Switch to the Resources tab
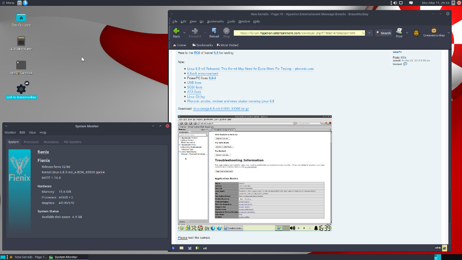Image resolution: width=462 pixels, height=260 pixels. (x=51, y=142)
